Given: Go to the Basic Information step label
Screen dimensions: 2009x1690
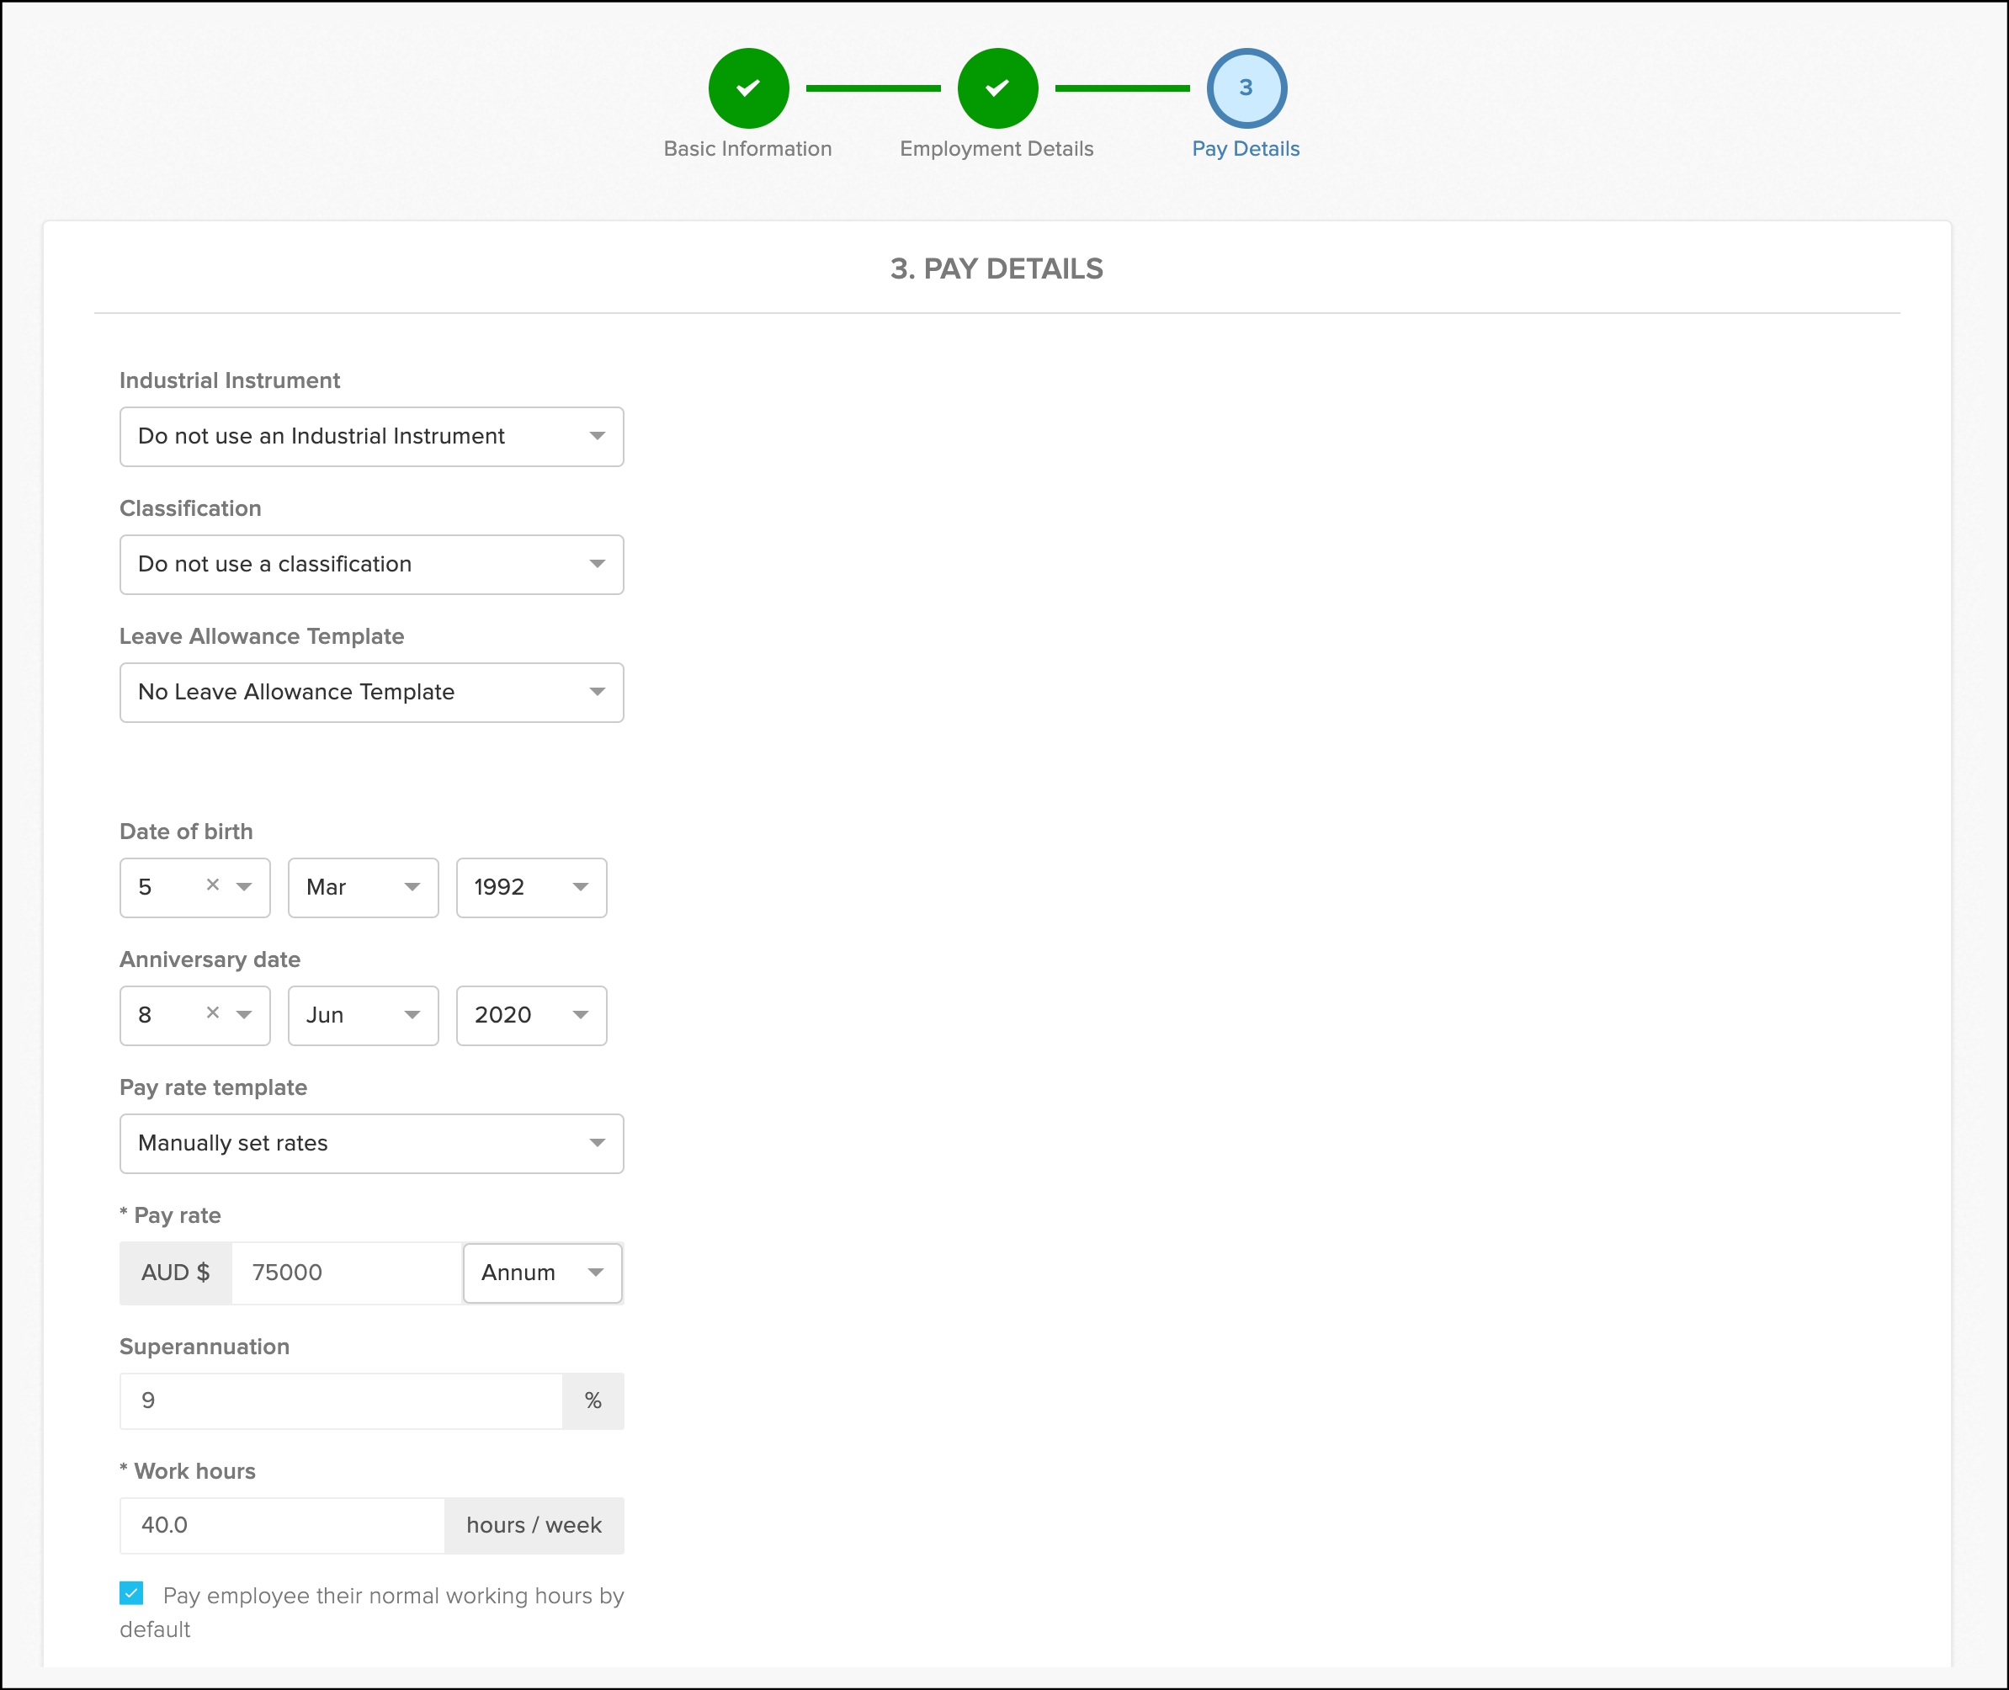Looking at the screenshot, I should click(747, 148).
